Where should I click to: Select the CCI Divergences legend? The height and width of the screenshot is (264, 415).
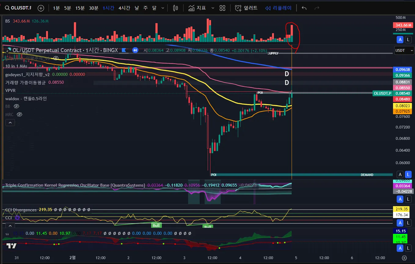point(21,210)
